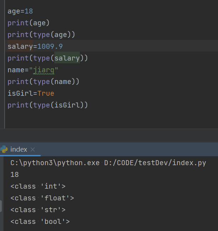Close the index run tab

[33, 150]
